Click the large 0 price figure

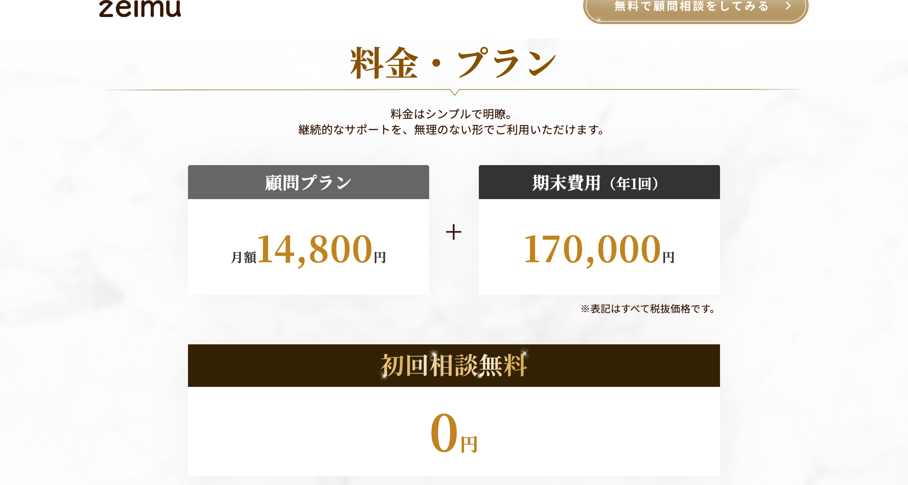[444, 433]
